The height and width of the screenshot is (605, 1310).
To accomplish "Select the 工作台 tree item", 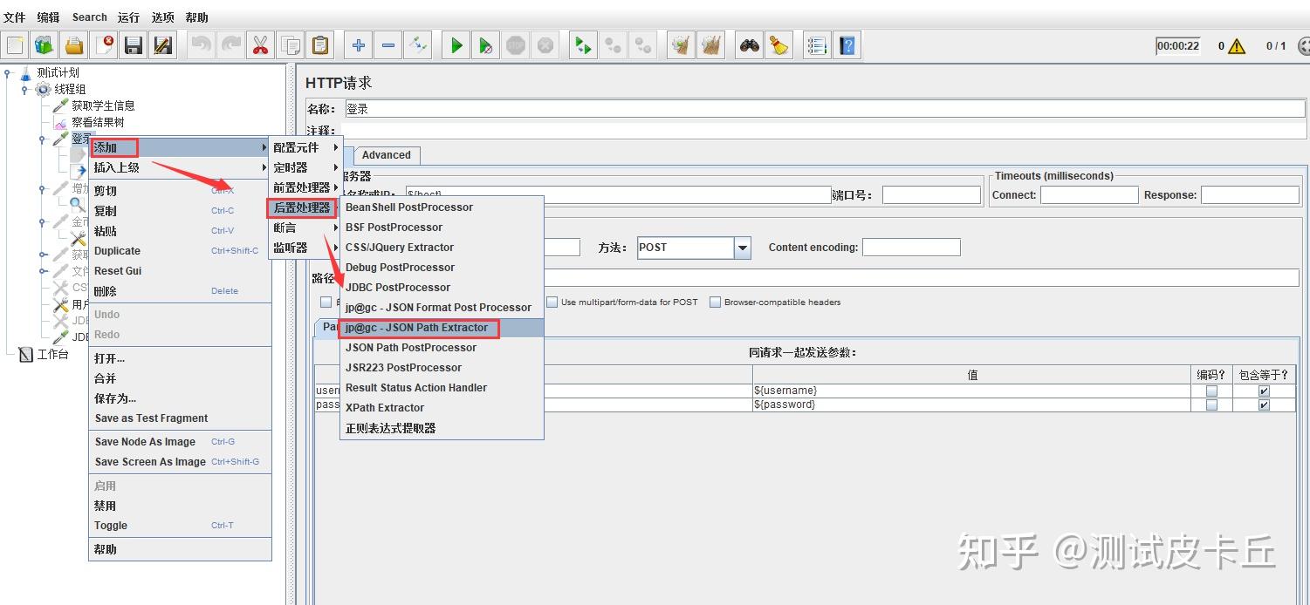I will [52, 355].
